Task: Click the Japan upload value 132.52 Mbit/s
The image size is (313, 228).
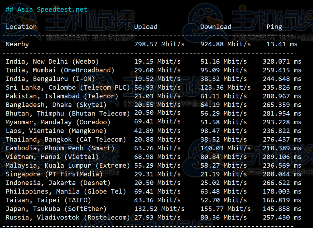Action: (159, 209)
